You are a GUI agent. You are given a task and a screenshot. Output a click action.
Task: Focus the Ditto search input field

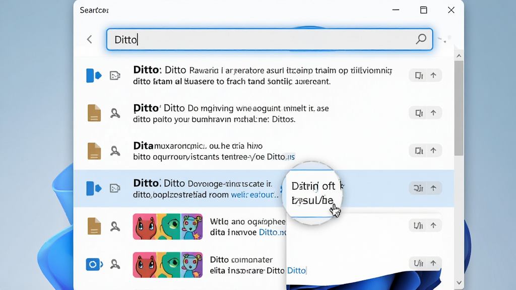pos(270,39)
